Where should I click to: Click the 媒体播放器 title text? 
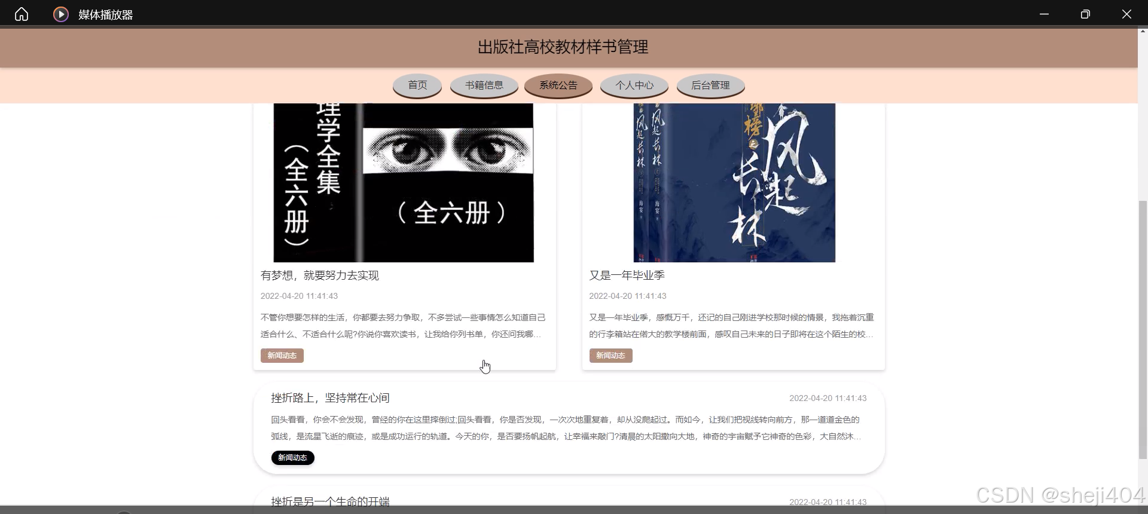[106, 15]
